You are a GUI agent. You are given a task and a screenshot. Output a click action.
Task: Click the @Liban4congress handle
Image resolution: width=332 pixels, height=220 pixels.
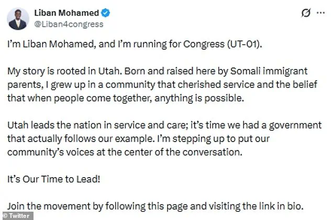tap(69, 24)
